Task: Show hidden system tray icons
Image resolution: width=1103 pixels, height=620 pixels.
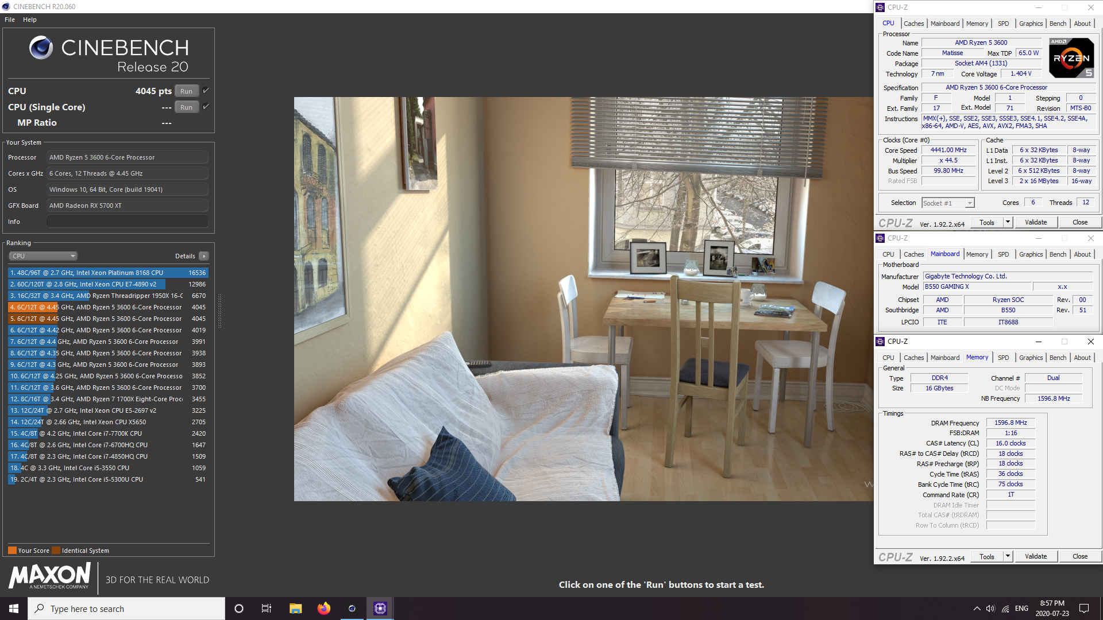Action: click(x=977, y=609)
